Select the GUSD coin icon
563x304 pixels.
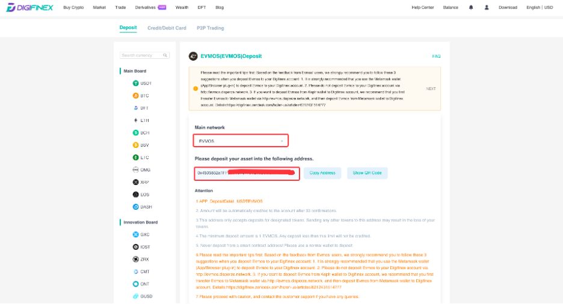(135, 296)
